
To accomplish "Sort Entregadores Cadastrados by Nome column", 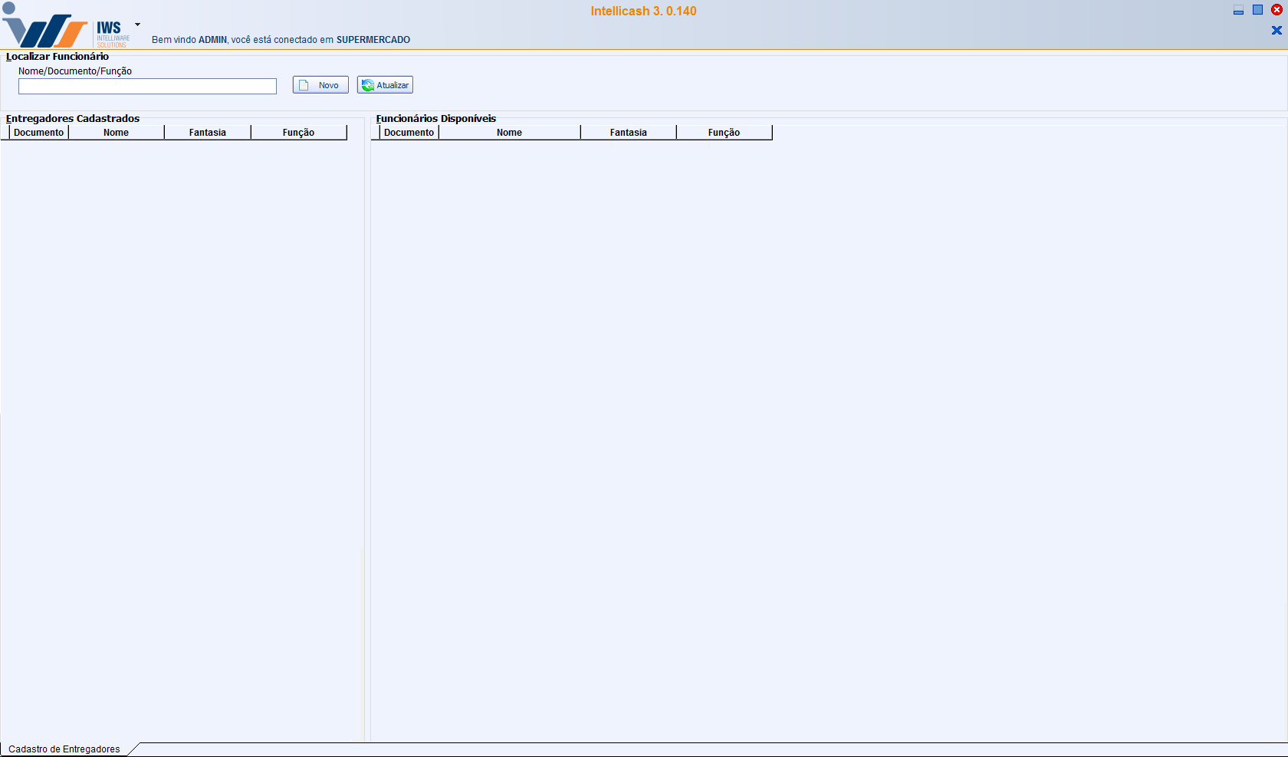I will [116, 133].
